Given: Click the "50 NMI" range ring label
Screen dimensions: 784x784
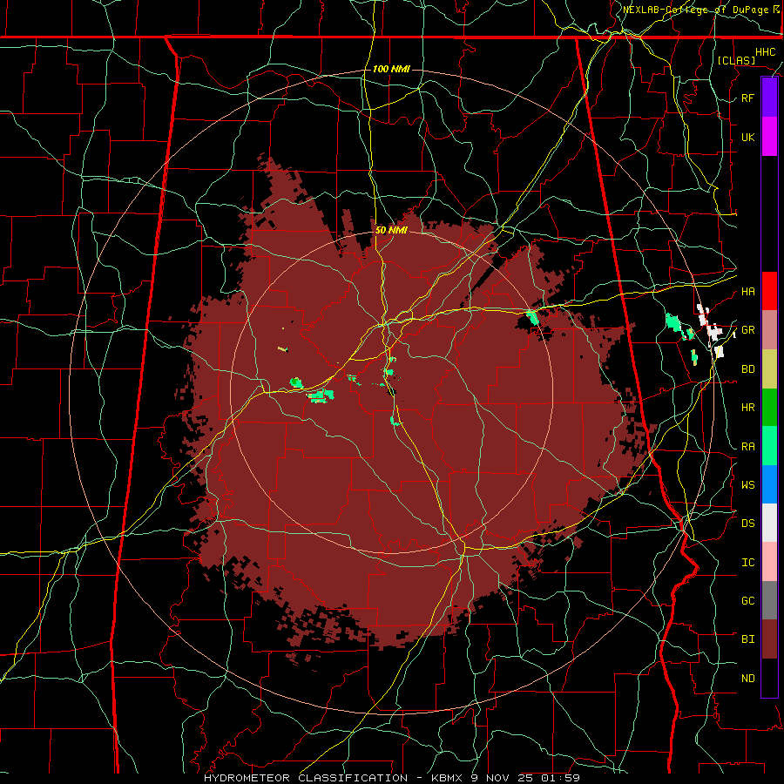Looking at the screenshot, I should (391, 230).
